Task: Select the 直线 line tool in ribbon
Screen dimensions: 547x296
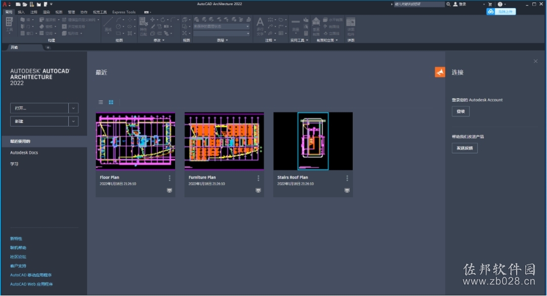Action: 108,24
